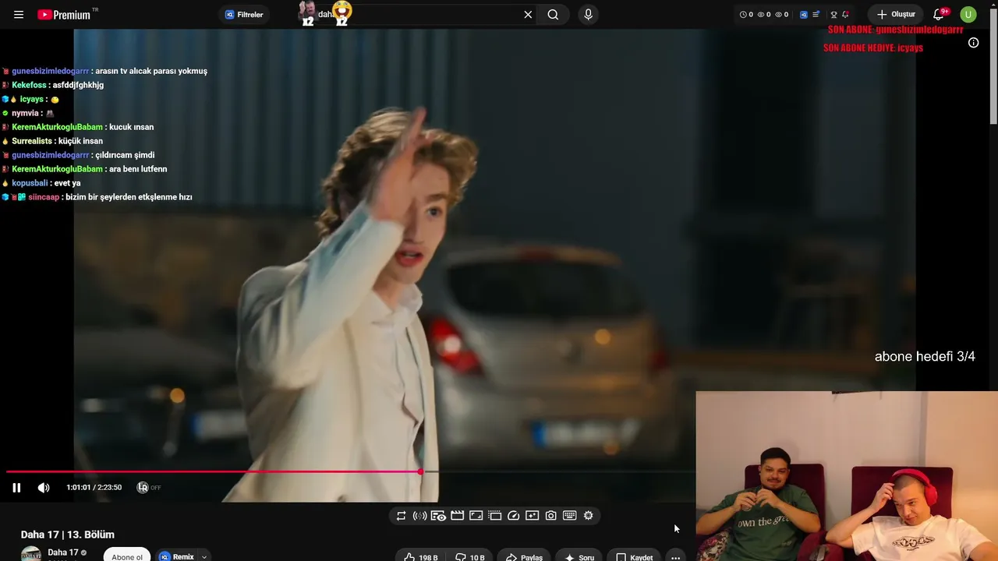
Task: Open the hamburger guide menu
Action: pos(19,15)
